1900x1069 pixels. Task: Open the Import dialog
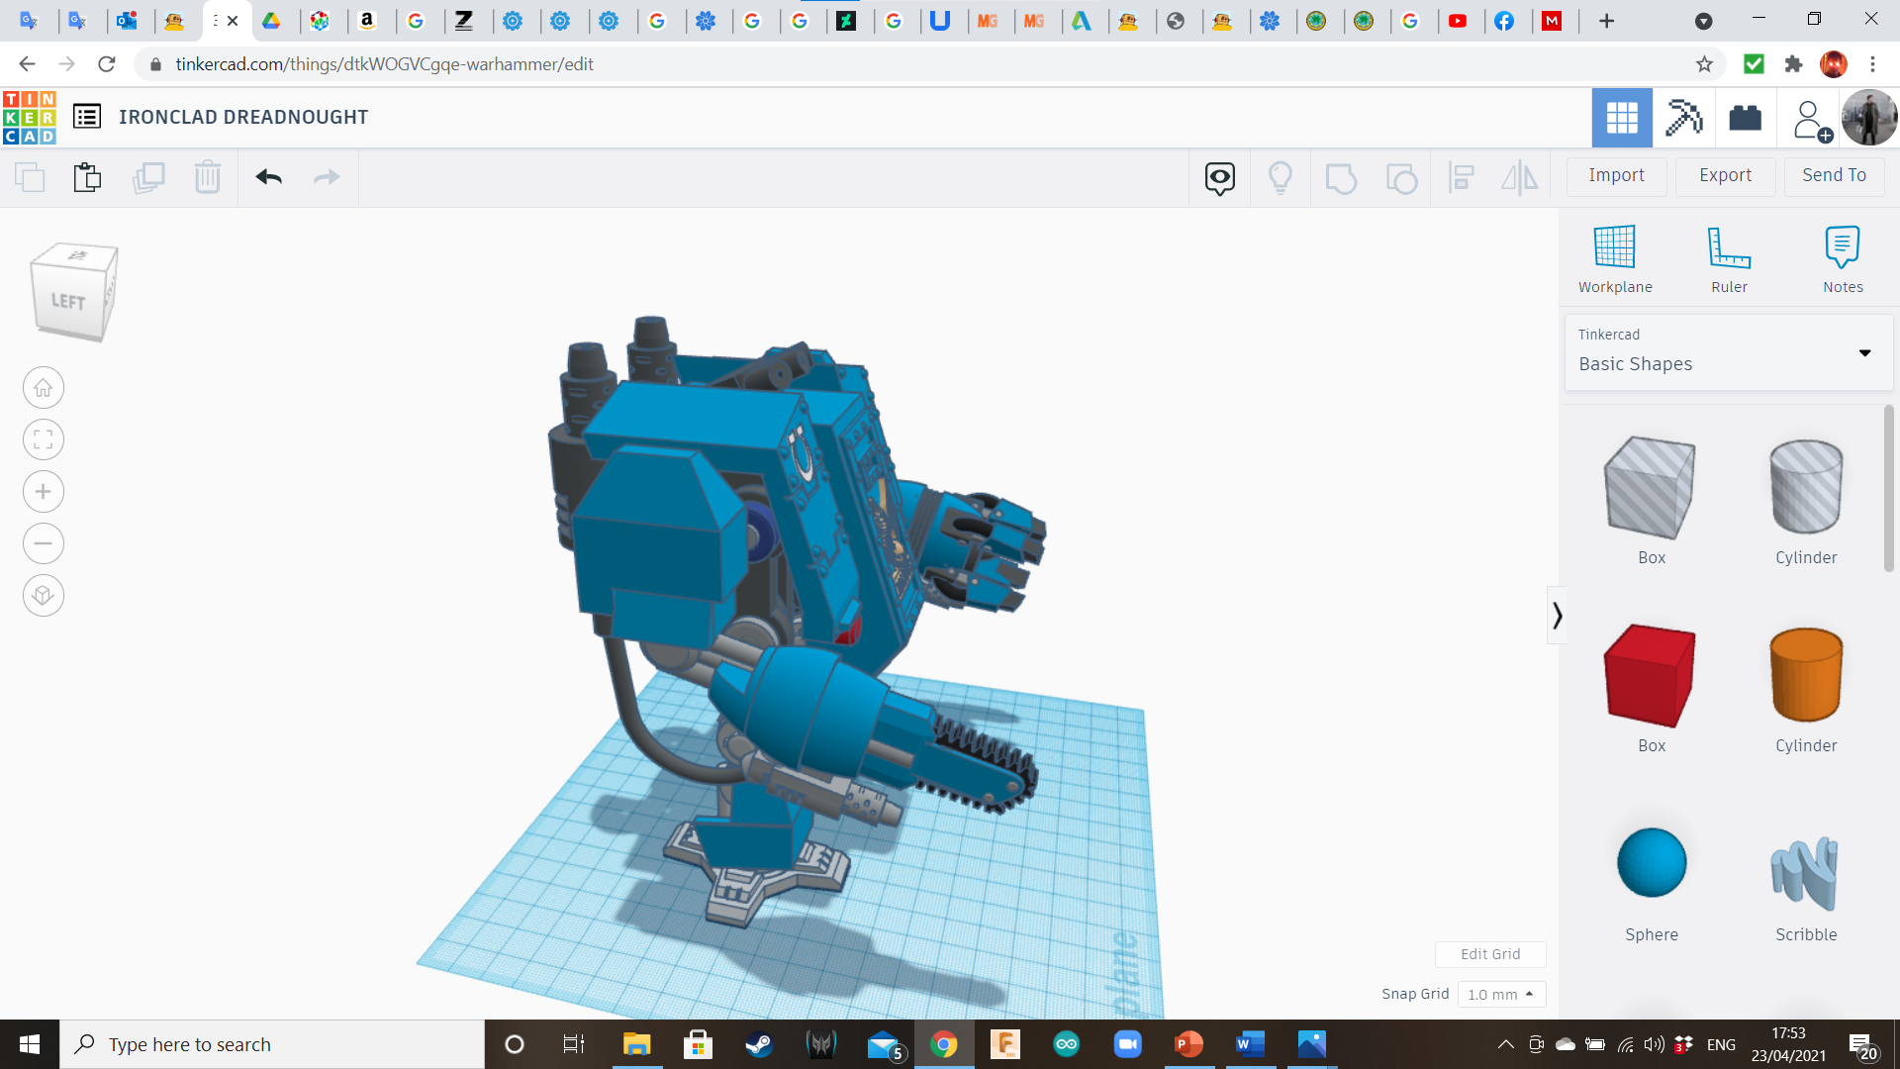tap(1616, 175)
